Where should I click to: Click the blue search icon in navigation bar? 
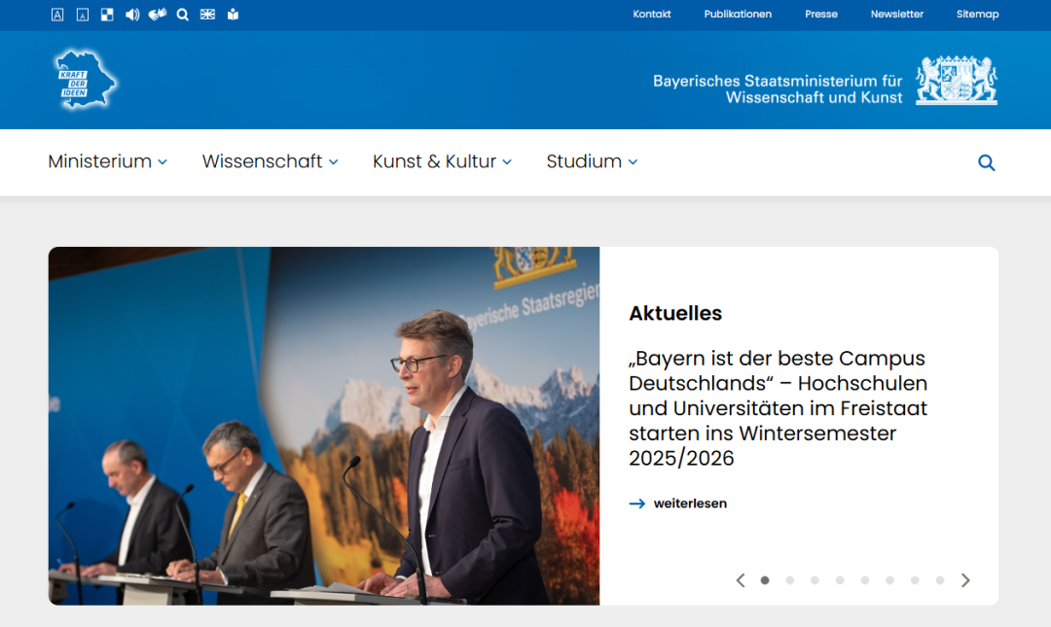tap(986, 163)
